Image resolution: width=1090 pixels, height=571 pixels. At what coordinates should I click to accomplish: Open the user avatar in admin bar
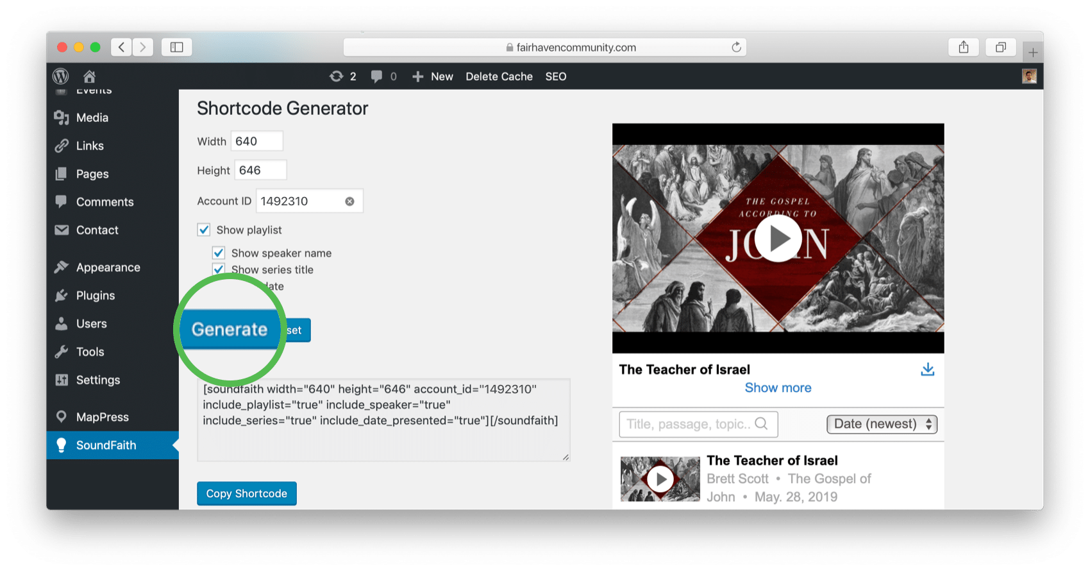(1029, 76)
